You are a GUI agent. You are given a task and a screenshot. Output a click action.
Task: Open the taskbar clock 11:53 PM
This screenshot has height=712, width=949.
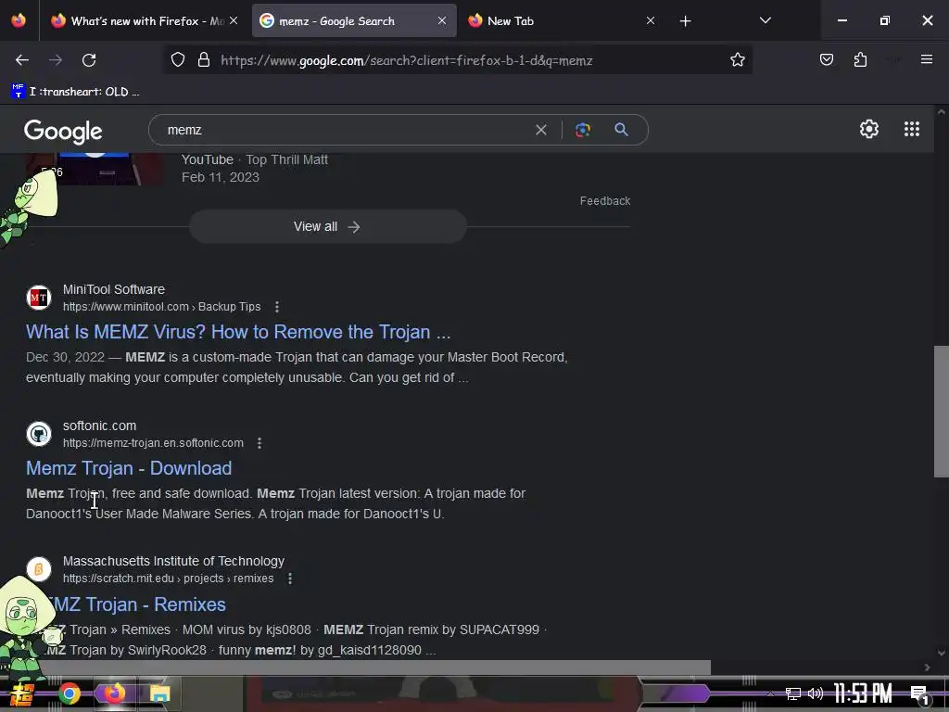point(863,693)
